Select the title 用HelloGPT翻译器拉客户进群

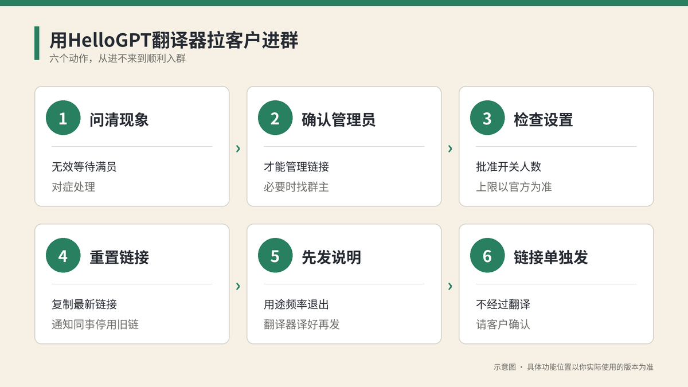[x=174, y=40]
